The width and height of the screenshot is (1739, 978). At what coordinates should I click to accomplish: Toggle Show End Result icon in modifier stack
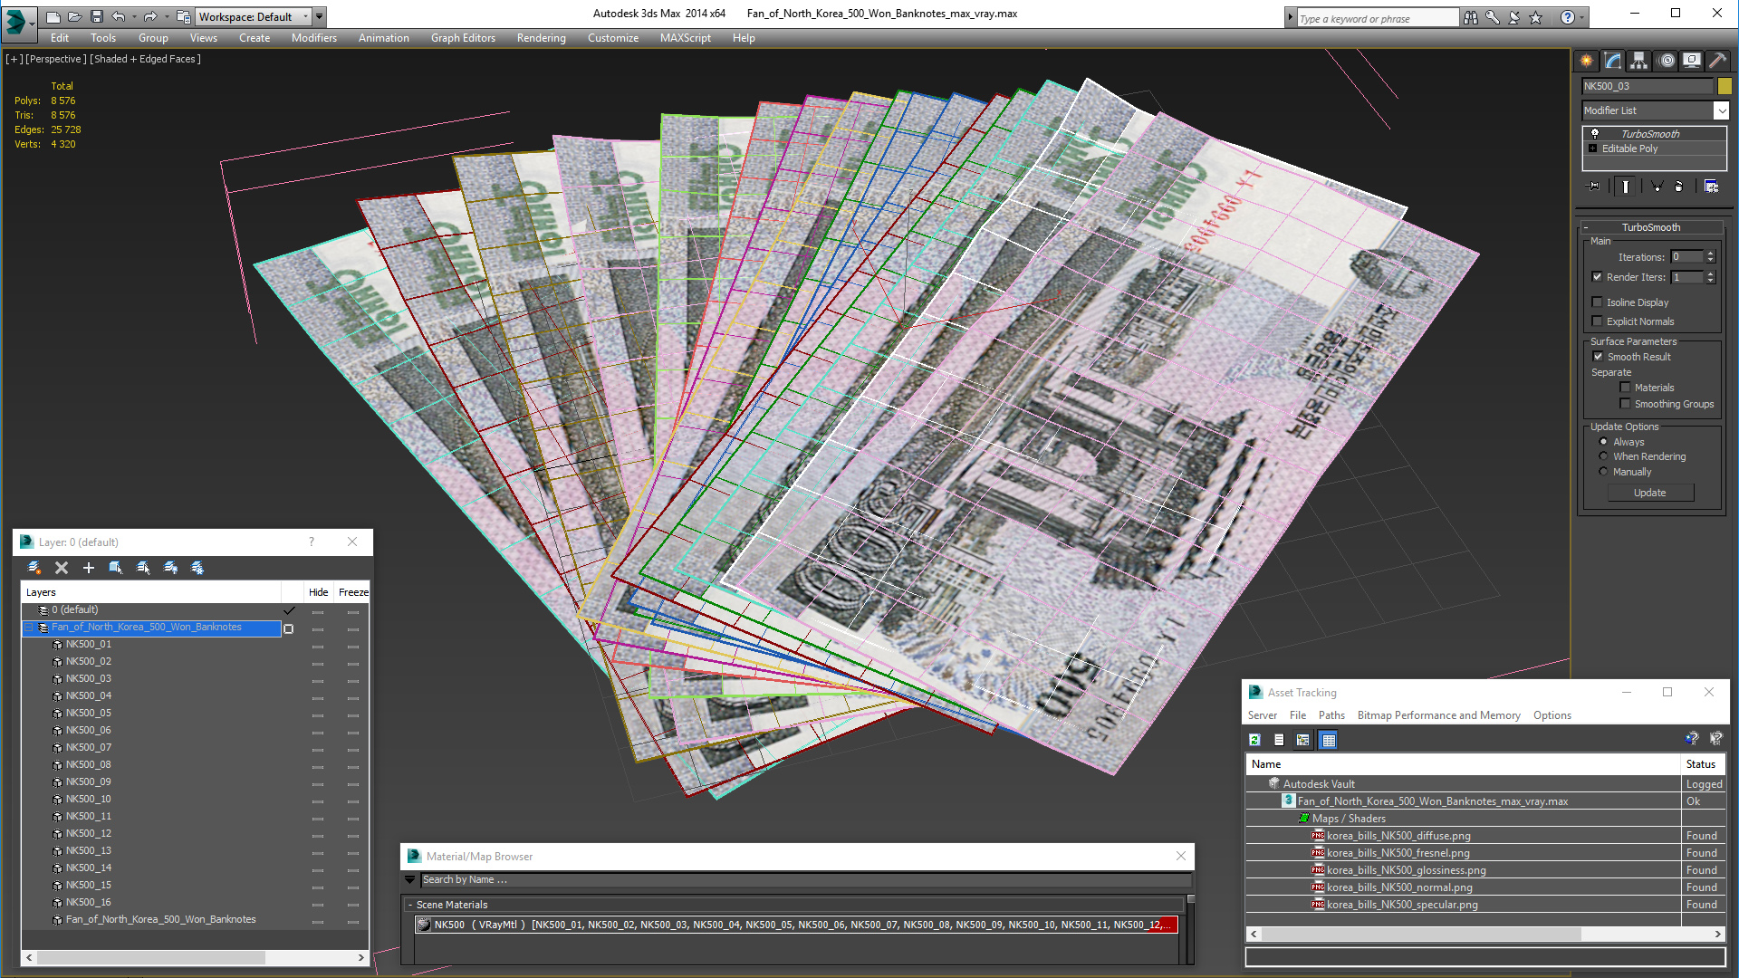[1626, 187]
